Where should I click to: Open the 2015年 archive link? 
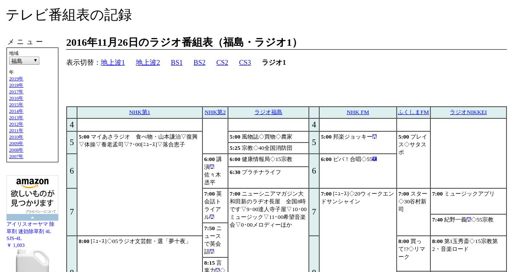point(16,104)
